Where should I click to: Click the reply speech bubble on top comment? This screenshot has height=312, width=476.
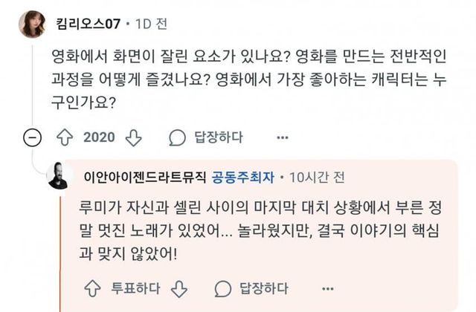(x=177, y=137)
